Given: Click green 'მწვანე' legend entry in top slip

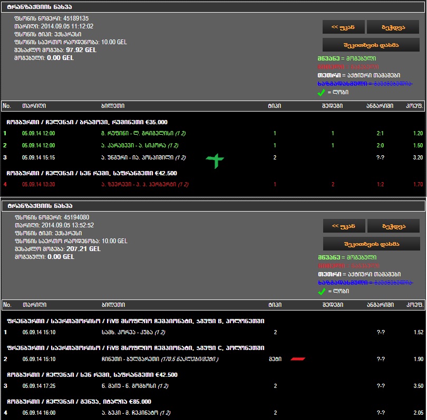Looking at the screenshot, I should point(347,58).
